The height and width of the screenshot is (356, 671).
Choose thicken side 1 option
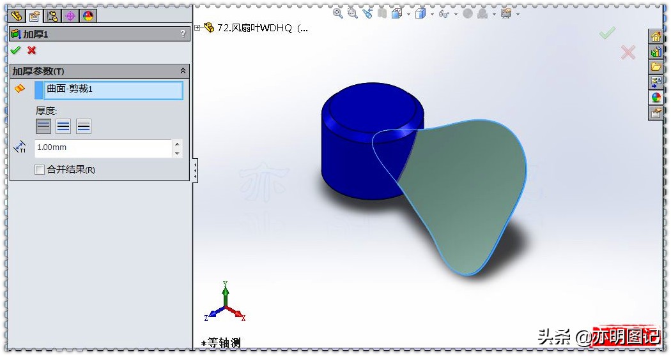(43, 126)
